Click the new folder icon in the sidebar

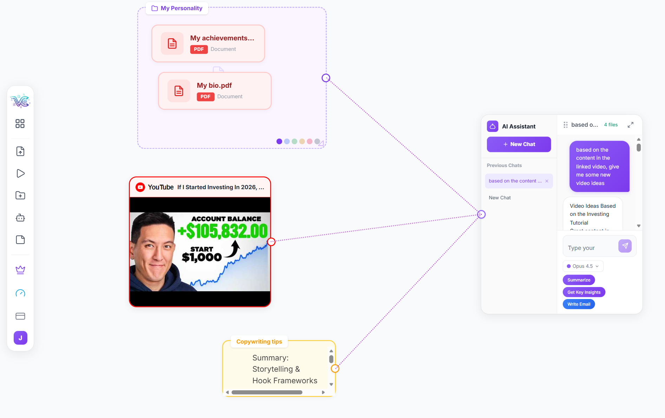[20, 195]
